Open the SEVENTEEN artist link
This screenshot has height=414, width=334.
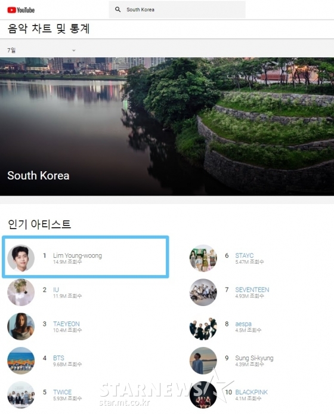point(252,290)
